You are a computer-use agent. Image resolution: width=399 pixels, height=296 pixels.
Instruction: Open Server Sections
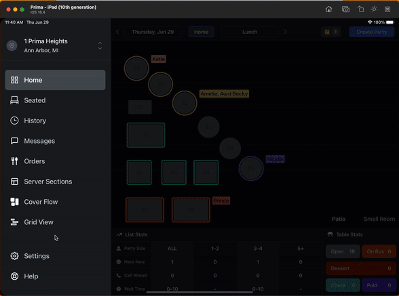tap(55, 182)
